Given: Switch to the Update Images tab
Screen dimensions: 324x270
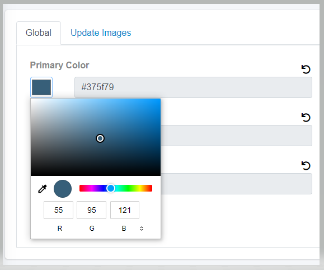Looking at the screenshot, I should [101, 32].
